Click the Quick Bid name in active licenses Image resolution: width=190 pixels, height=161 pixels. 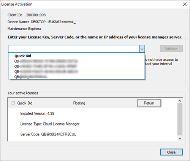[x=25, y=103]
